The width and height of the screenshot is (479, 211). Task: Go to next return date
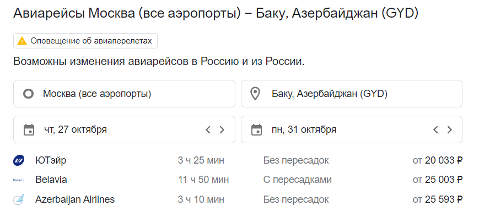pyautogui.click(x=449, y=130)
